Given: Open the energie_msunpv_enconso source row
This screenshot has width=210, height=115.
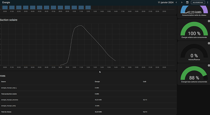Looking at the screenshot, I should click(88, 100).
